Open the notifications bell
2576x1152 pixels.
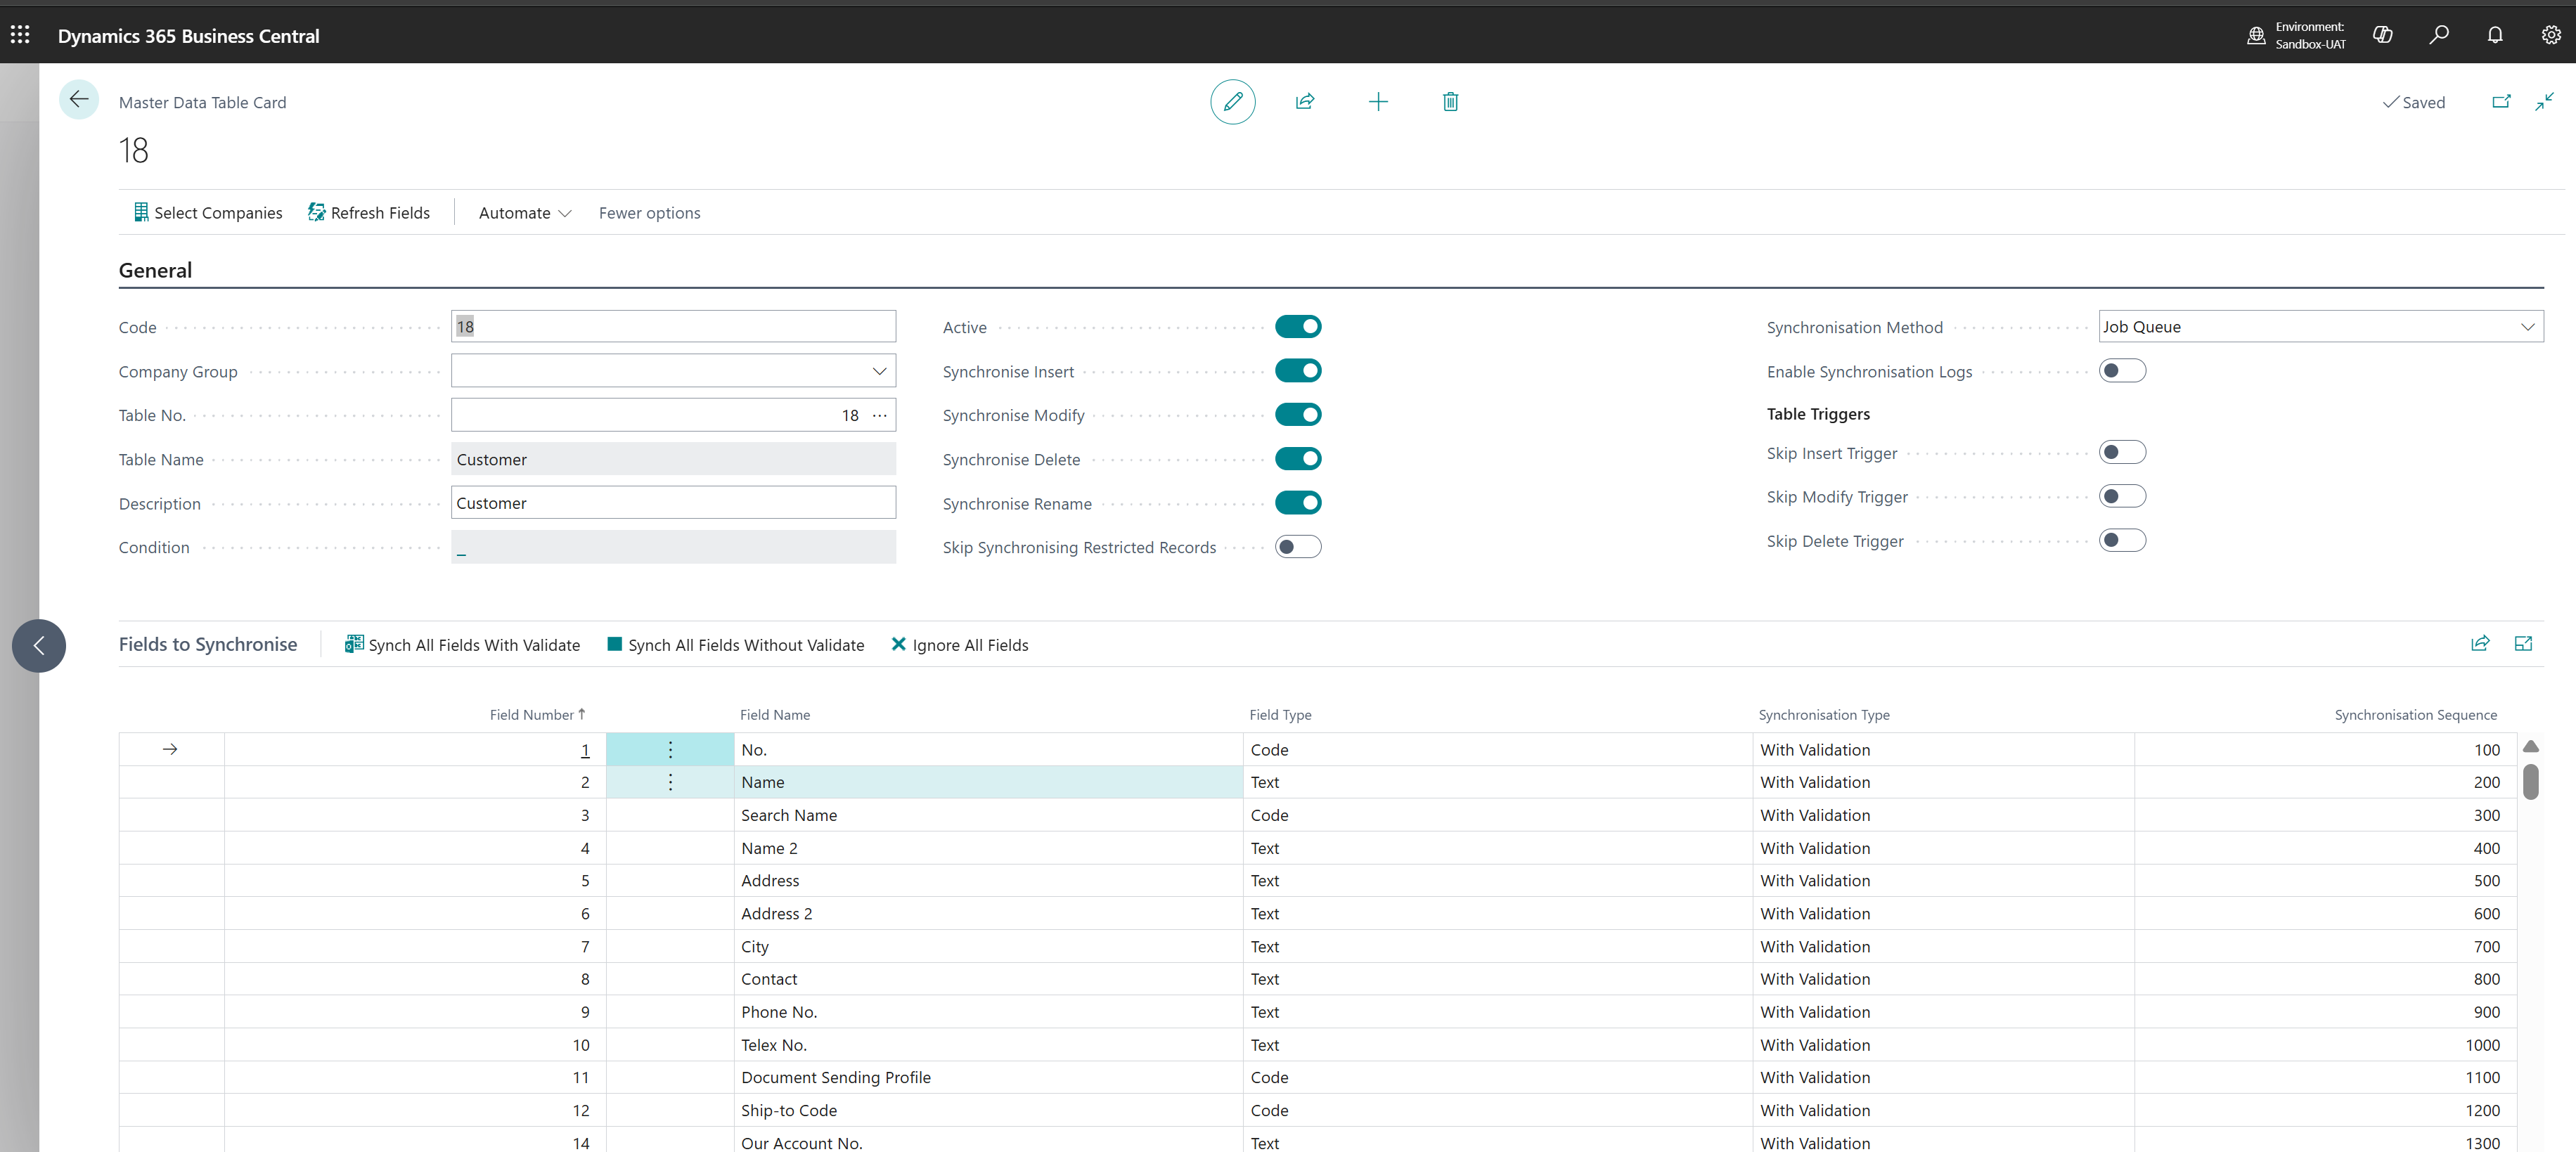[2495, 35]
